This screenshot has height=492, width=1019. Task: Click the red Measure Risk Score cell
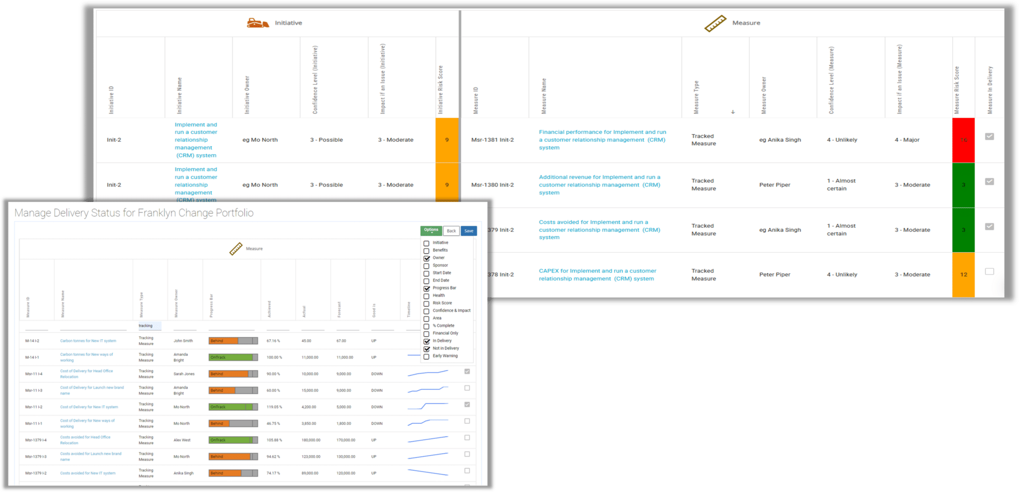point(963,140)
